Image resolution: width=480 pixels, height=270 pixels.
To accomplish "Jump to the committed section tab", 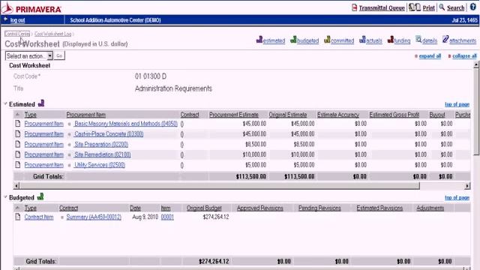I will click(x=339, y=40).
